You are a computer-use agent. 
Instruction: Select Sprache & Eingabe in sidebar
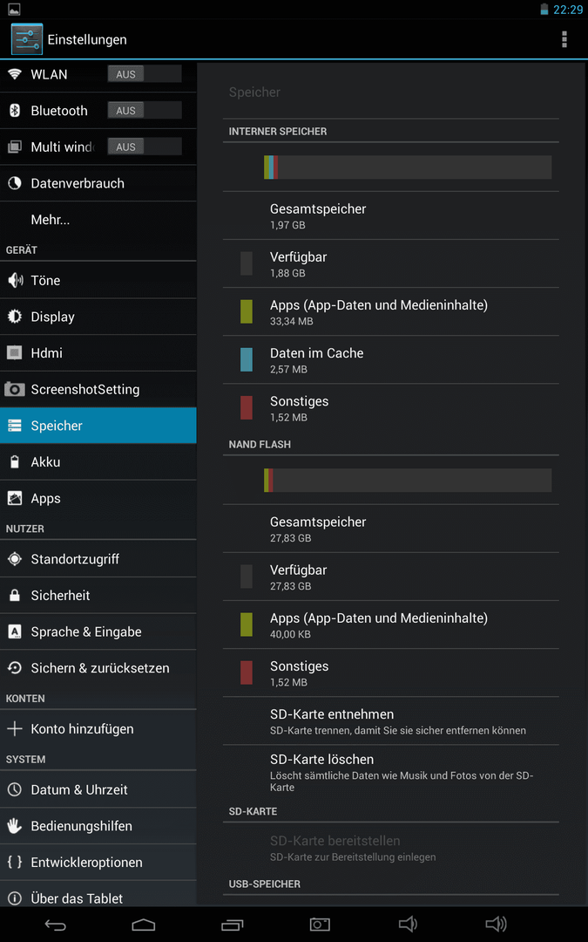coord(98,632)
